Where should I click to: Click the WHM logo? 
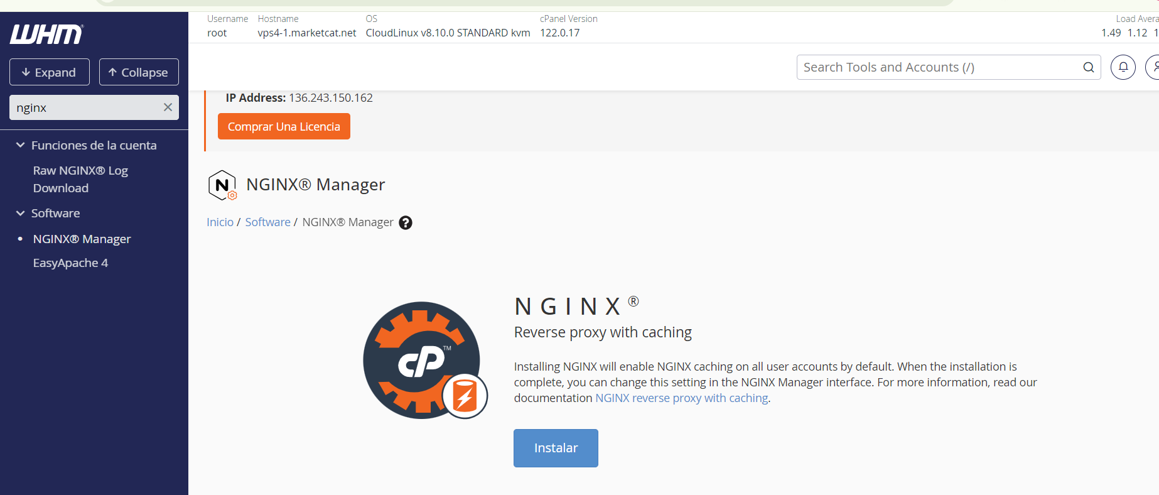click(x=46, y=34)
